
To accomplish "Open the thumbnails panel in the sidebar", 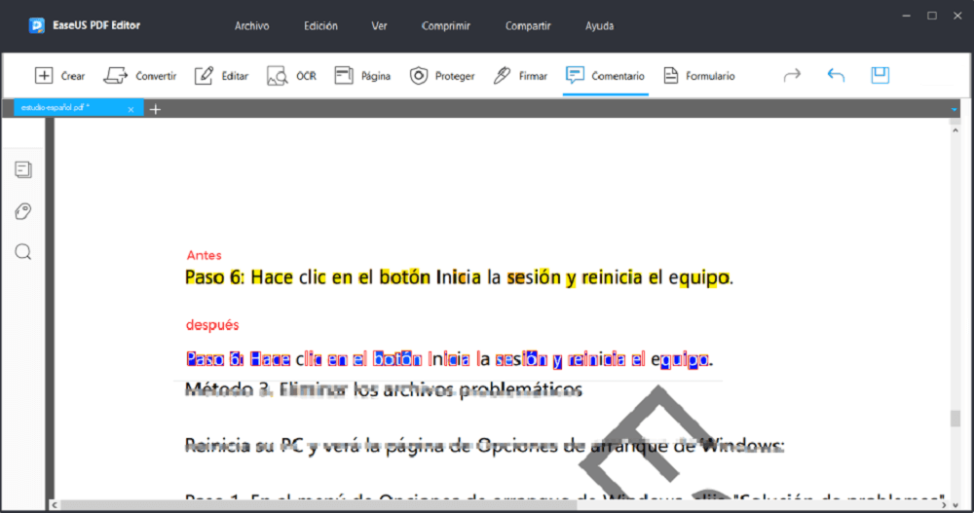I will (23, 169).
